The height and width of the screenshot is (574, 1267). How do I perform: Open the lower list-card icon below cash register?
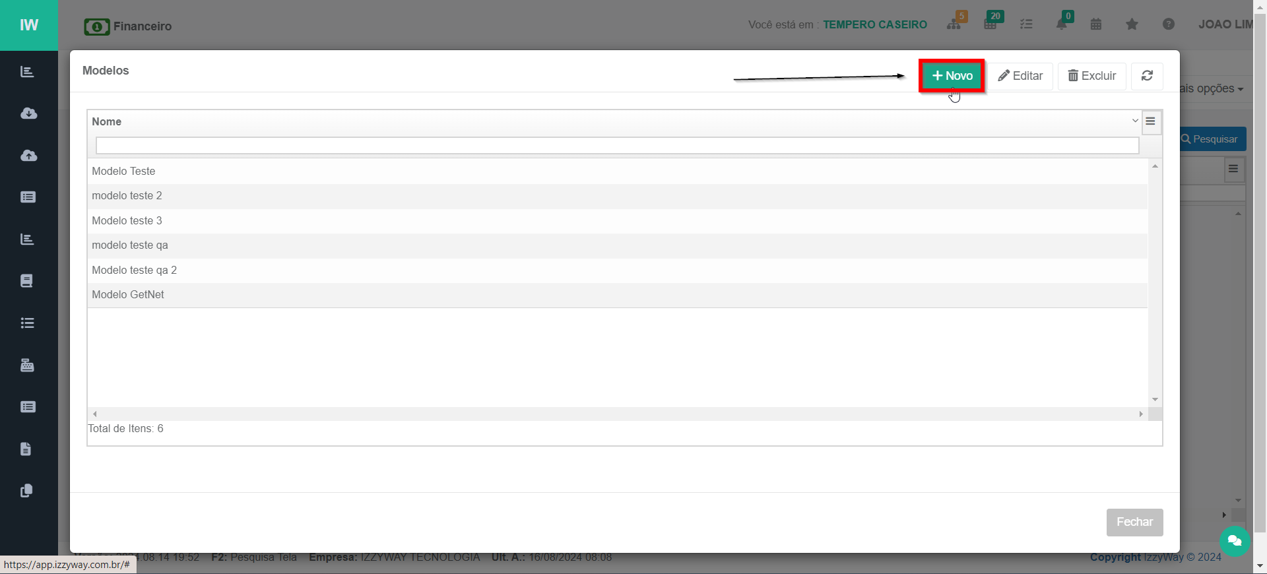(x=28, y=407)
